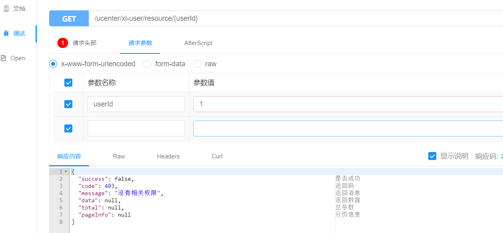Select the form-data radio button
Image resolution: width=503 pixels, height=233 pixels.
point(147,64)
